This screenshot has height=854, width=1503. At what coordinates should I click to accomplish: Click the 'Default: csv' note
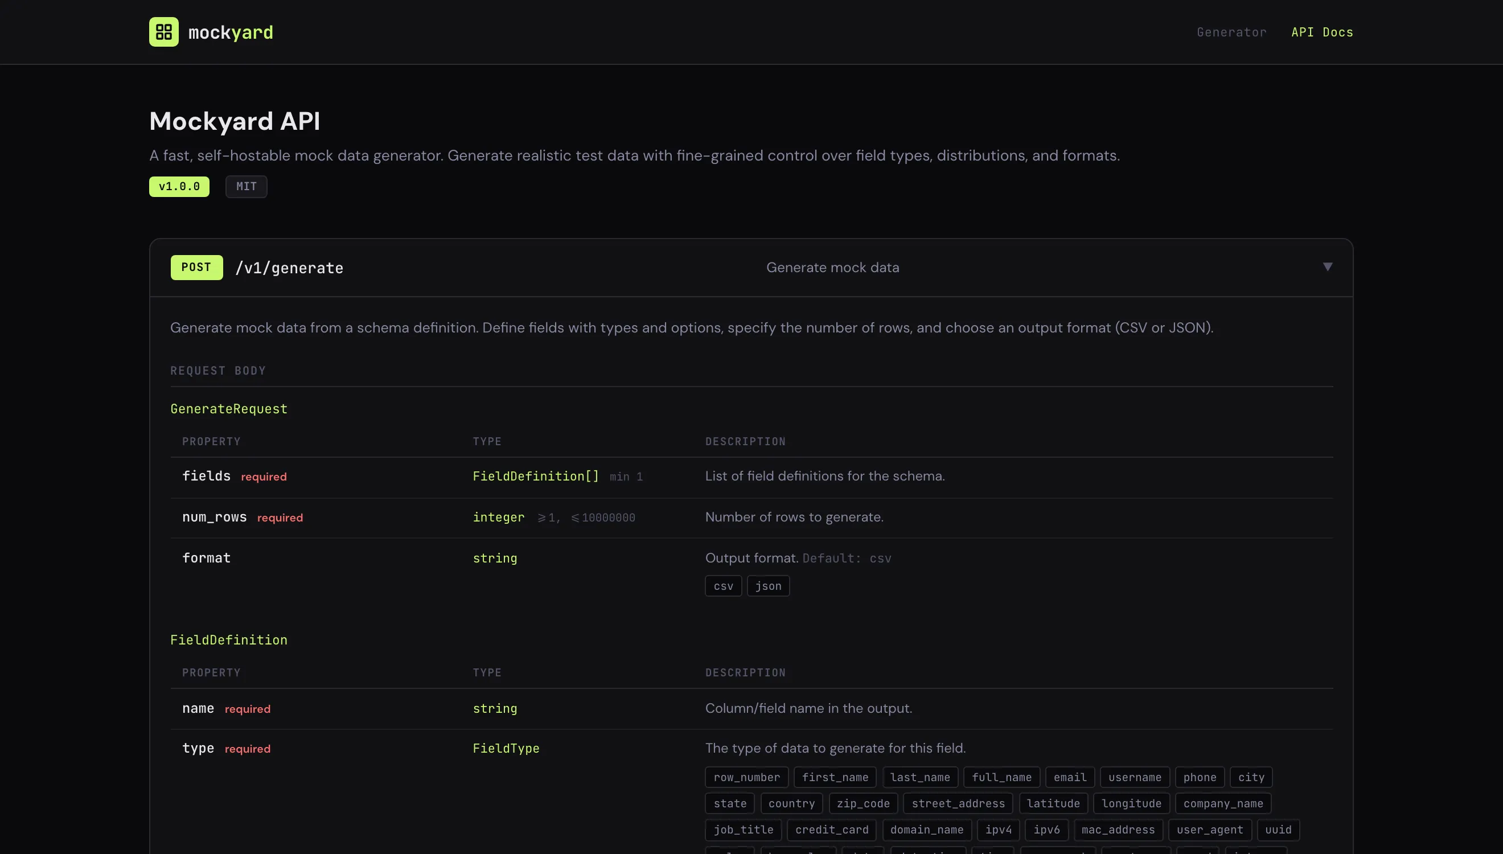pos(846,559)
